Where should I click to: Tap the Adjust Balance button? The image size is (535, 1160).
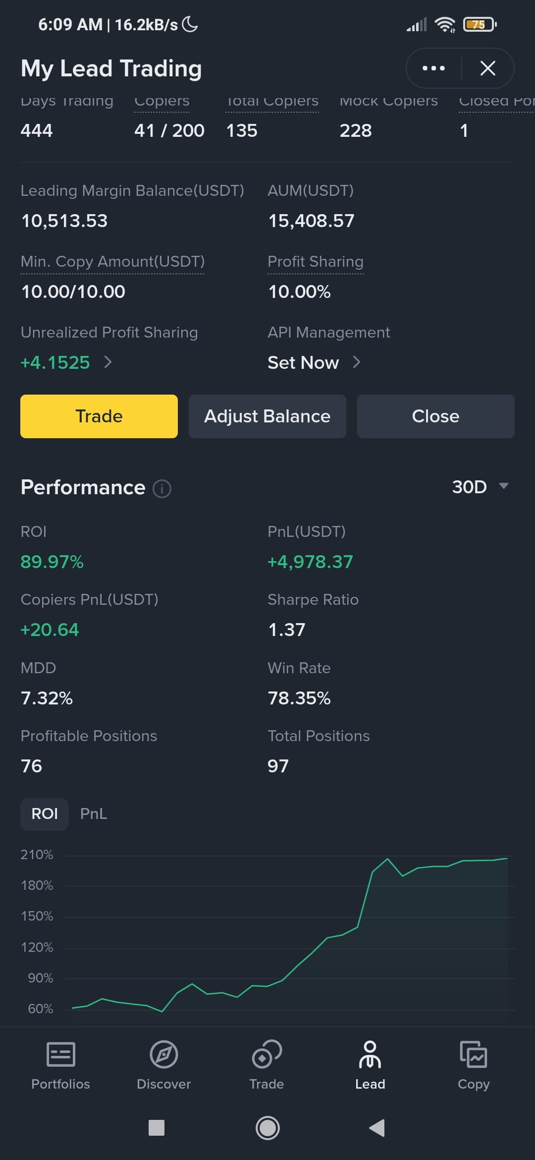point(267,416)
